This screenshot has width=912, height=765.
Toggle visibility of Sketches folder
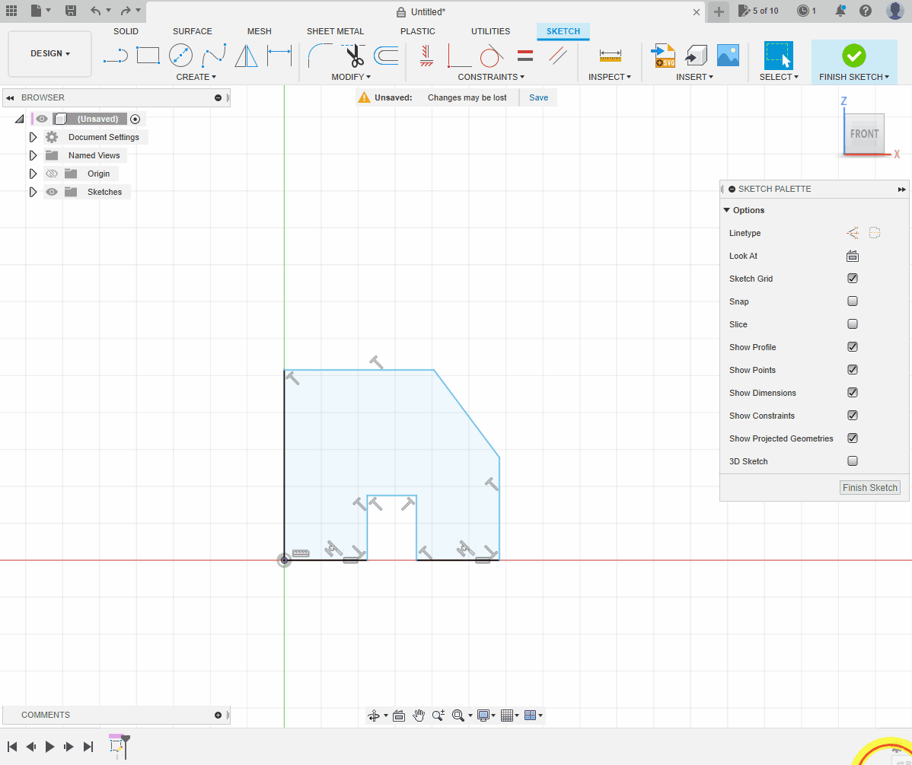(x=52, y=192)
